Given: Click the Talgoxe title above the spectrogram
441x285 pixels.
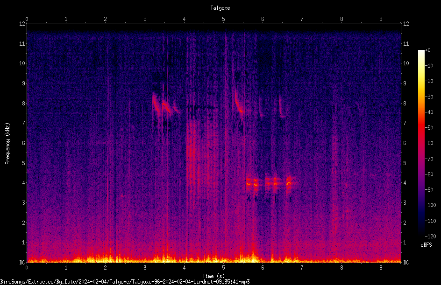Looking at the screenshot, I should (220, 8).
